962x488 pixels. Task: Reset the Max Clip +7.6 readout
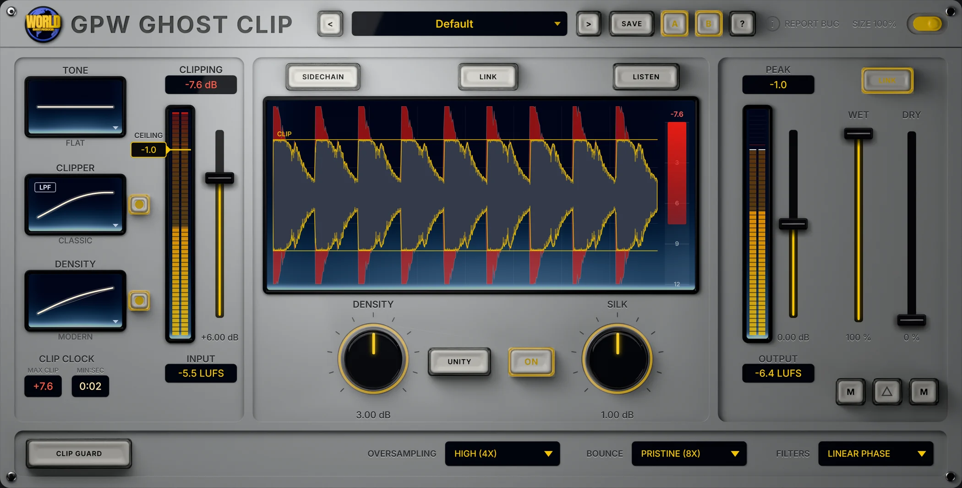point(43,386)
